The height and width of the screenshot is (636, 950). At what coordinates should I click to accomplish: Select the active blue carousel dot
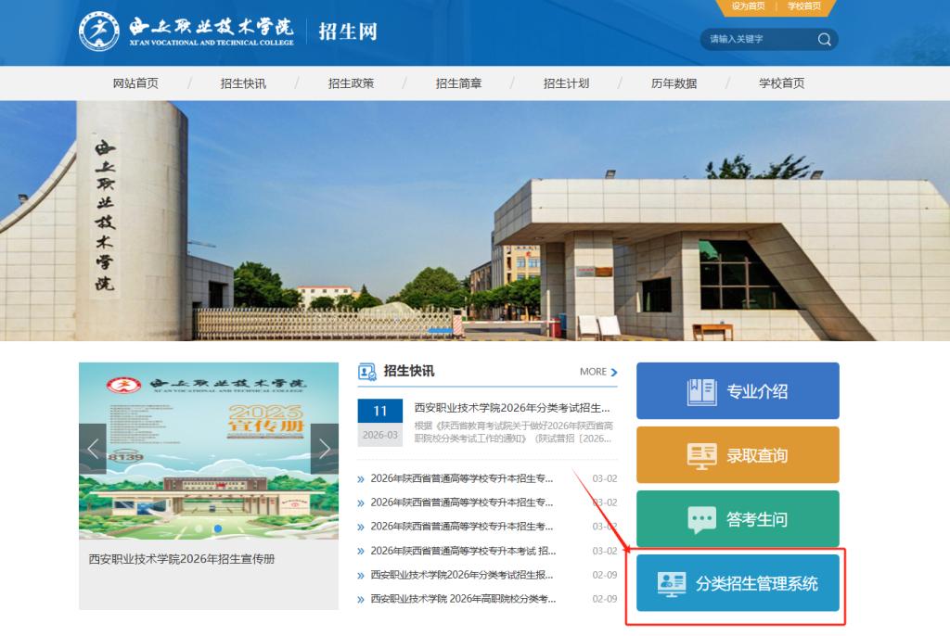coord(218,528)
